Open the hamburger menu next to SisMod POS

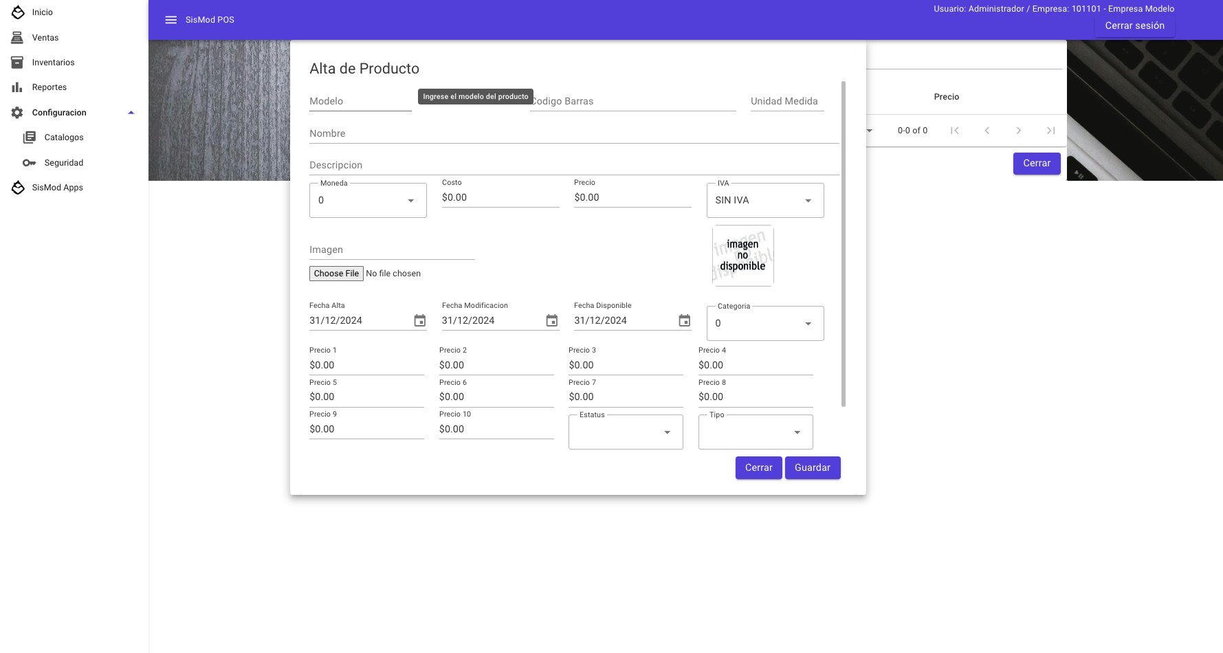171,20
